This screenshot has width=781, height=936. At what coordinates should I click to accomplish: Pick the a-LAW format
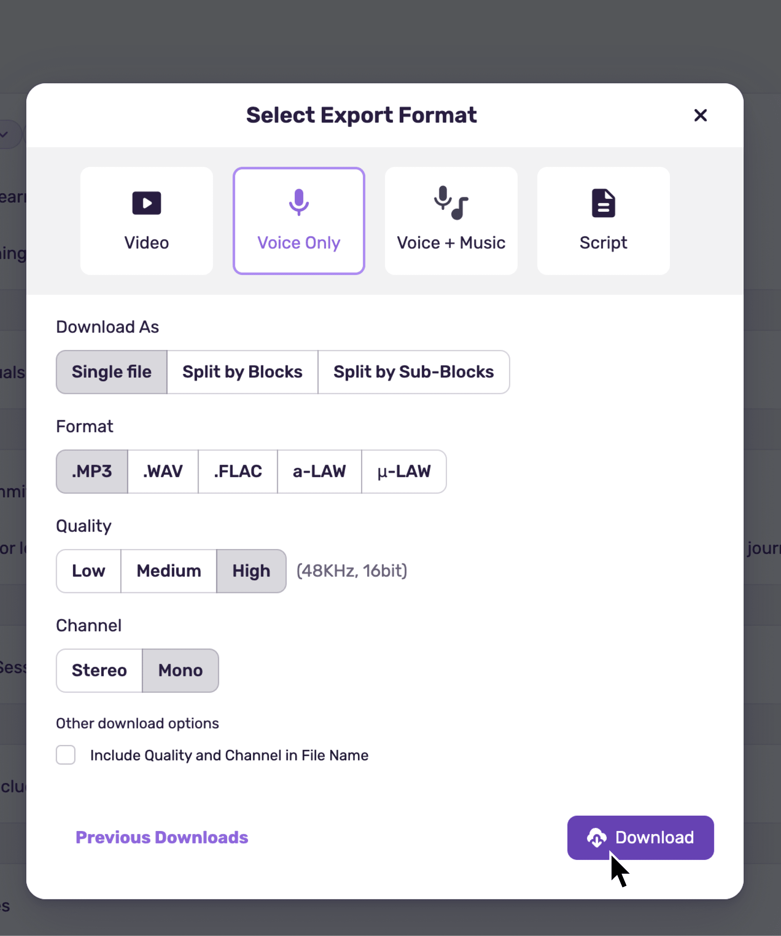pyautogui.click(x=319, y=471)
